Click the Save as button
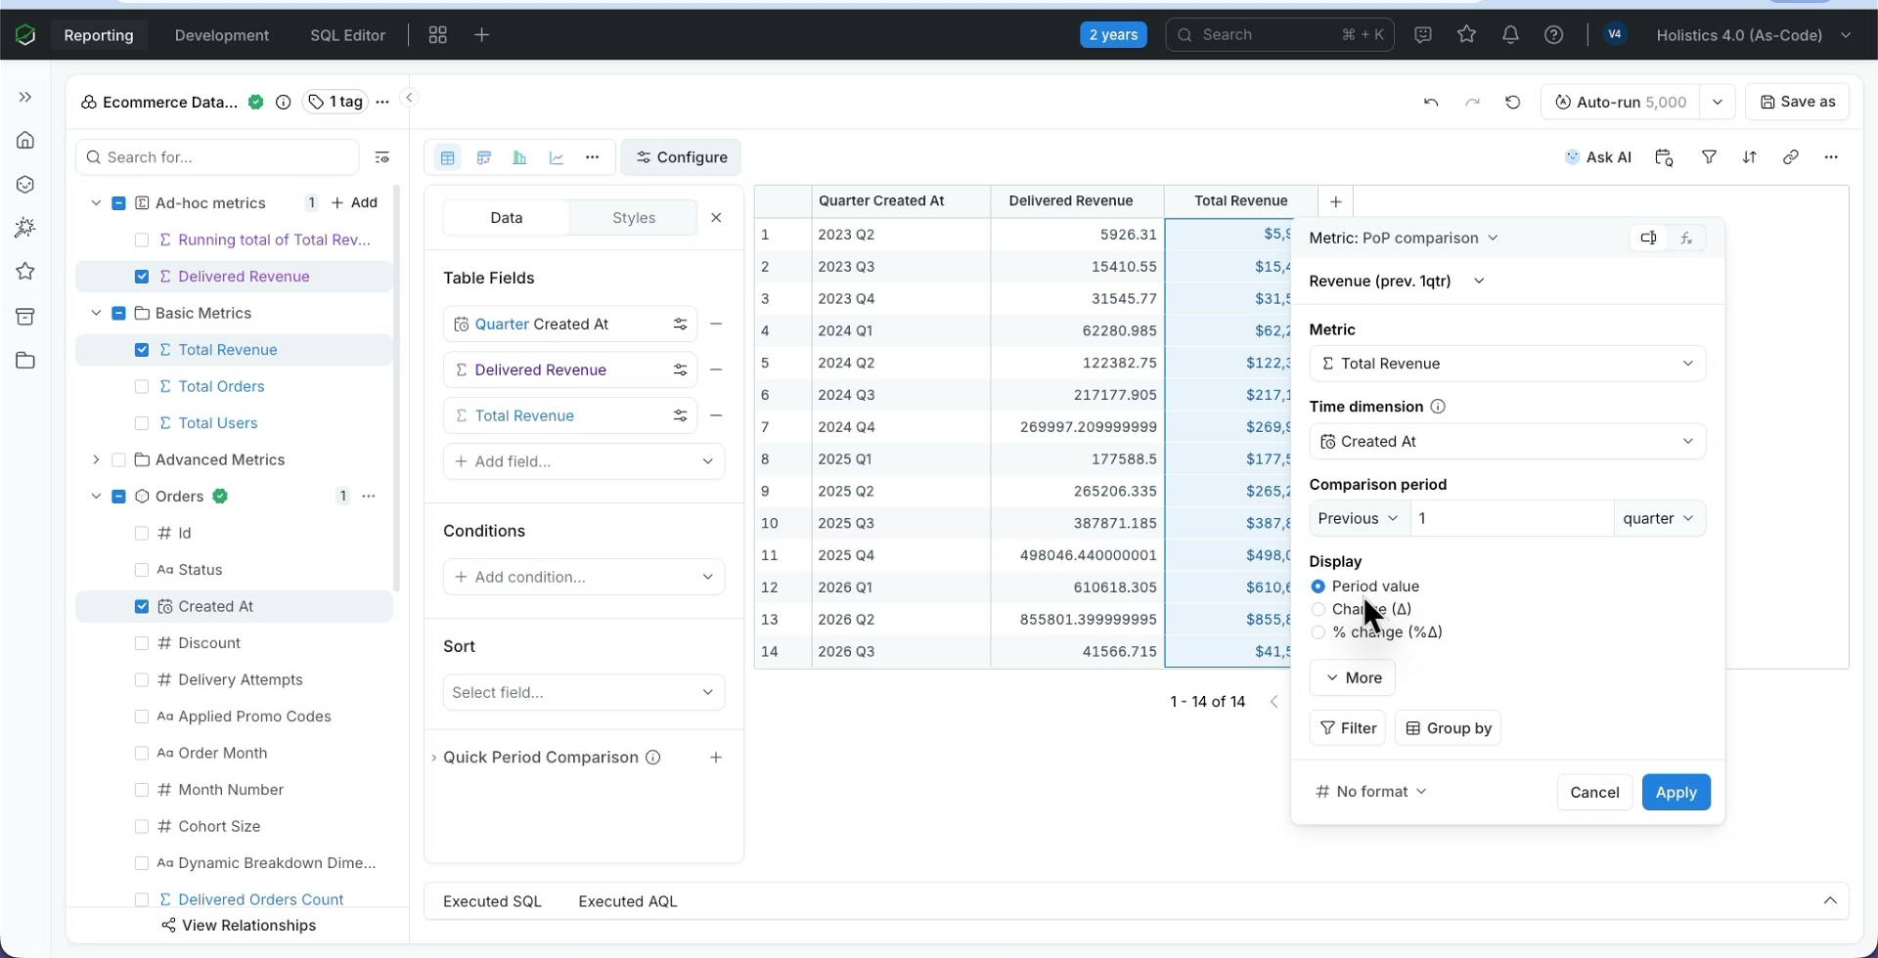The width and height of the screenshot is (1878, 958). click(1798, 102)
